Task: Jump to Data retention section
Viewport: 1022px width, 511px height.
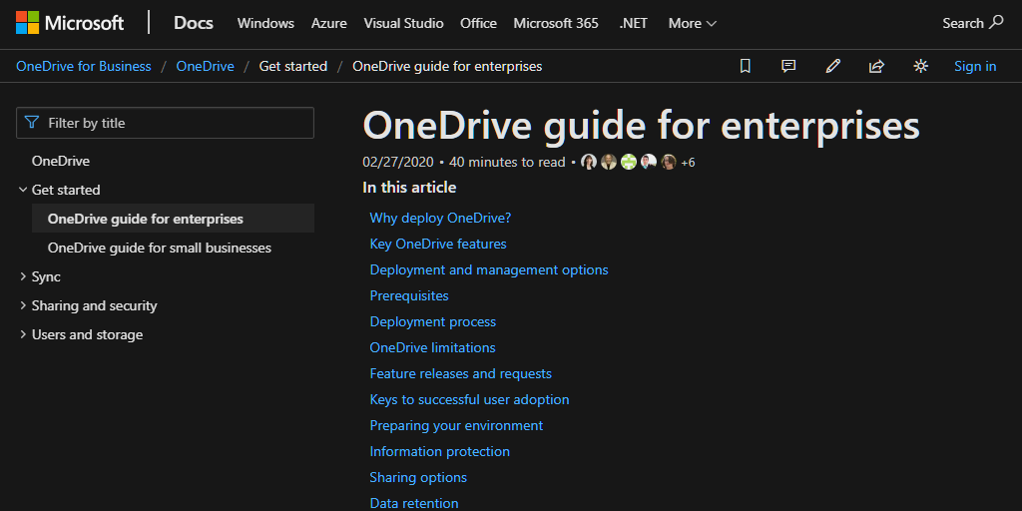Action: click(414, 503)
